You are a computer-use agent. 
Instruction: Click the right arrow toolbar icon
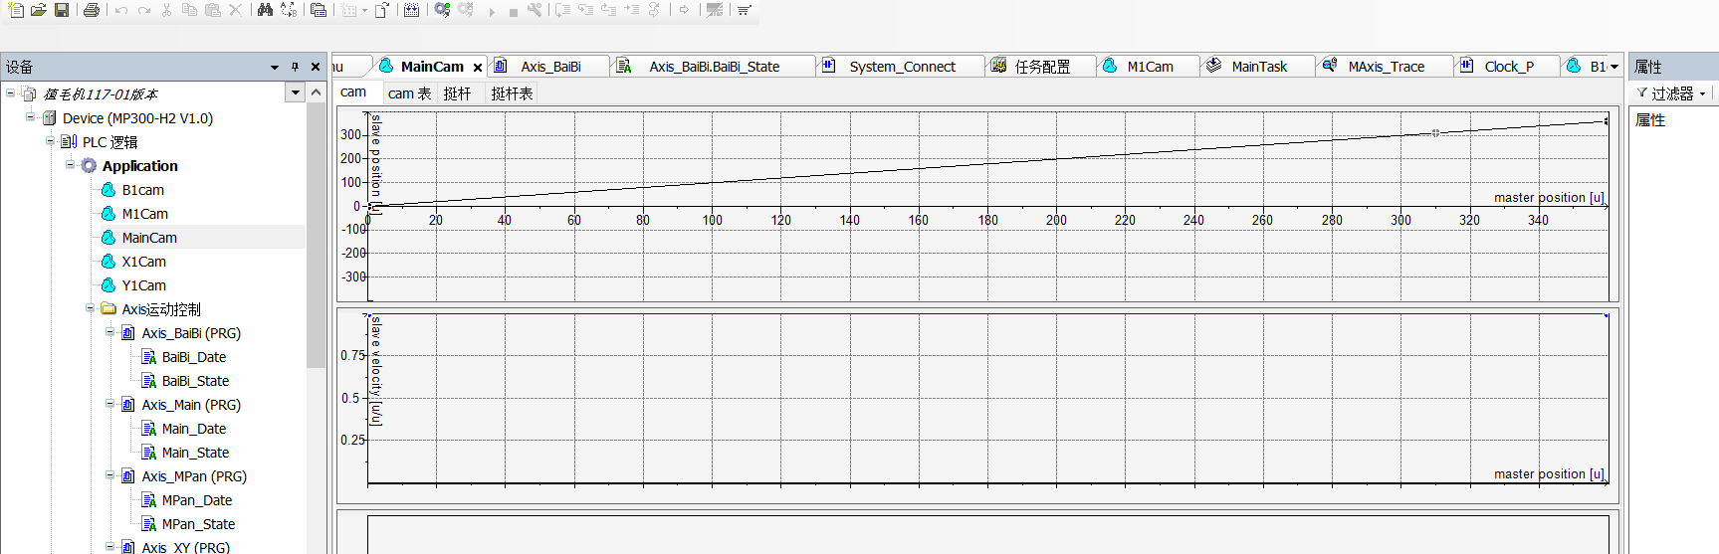click(685, 10)
